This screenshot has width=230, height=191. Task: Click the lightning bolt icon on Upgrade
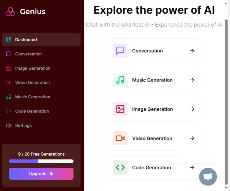51,174
